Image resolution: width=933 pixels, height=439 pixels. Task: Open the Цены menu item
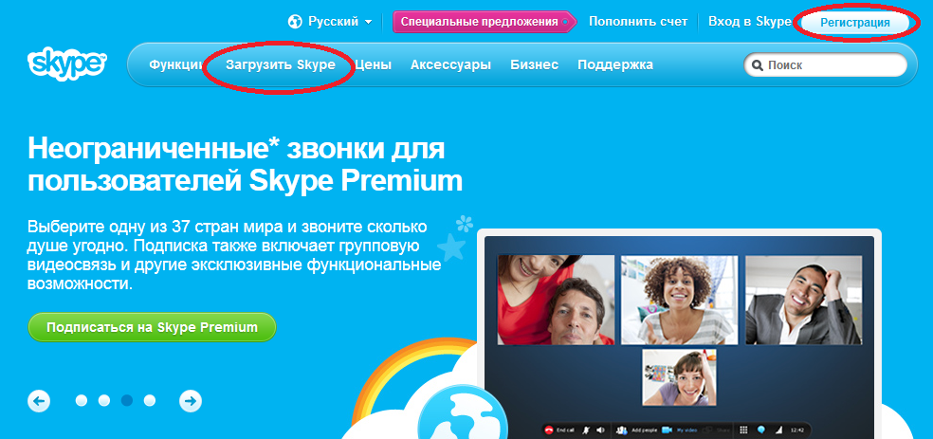[373, 64]
